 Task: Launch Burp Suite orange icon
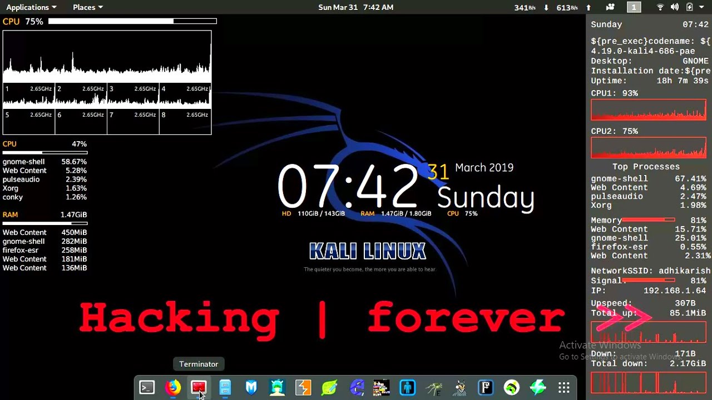(x=303, y=387)
